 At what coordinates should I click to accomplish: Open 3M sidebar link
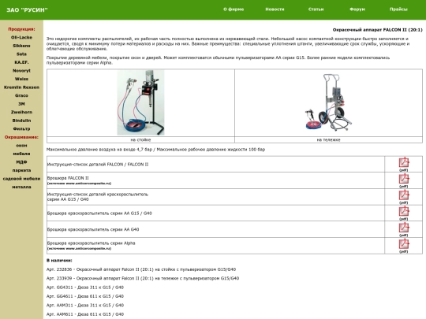click(x=21, y=104)
